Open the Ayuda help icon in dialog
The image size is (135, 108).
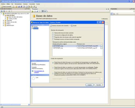[72, 26]
